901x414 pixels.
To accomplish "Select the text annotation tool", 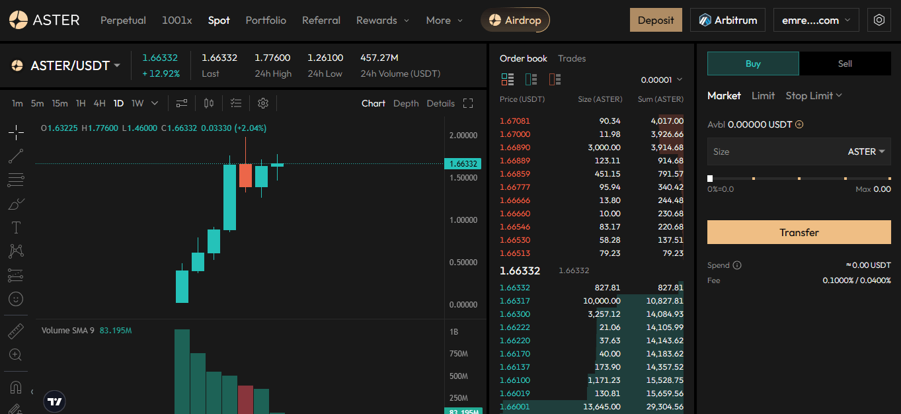I will coord(16,228).
